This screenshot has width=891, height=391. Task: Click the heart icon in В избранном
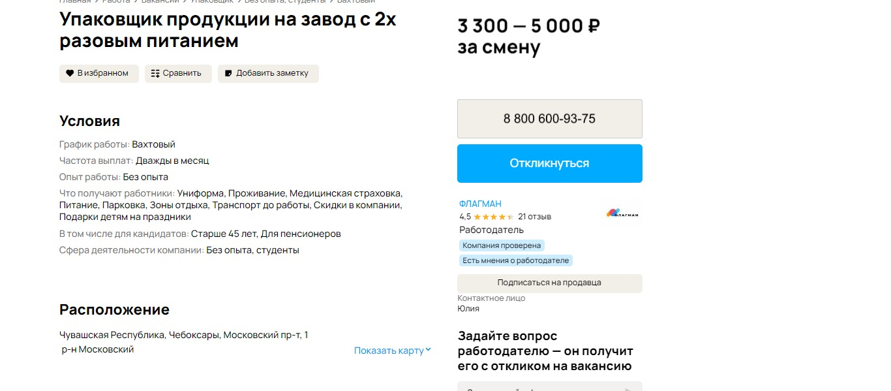(70, 73)
